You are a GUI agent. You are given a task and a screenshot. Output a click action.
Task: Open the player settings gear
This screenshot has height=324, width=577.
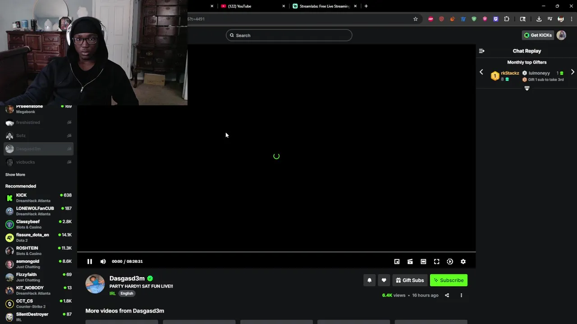coord(463,261)
